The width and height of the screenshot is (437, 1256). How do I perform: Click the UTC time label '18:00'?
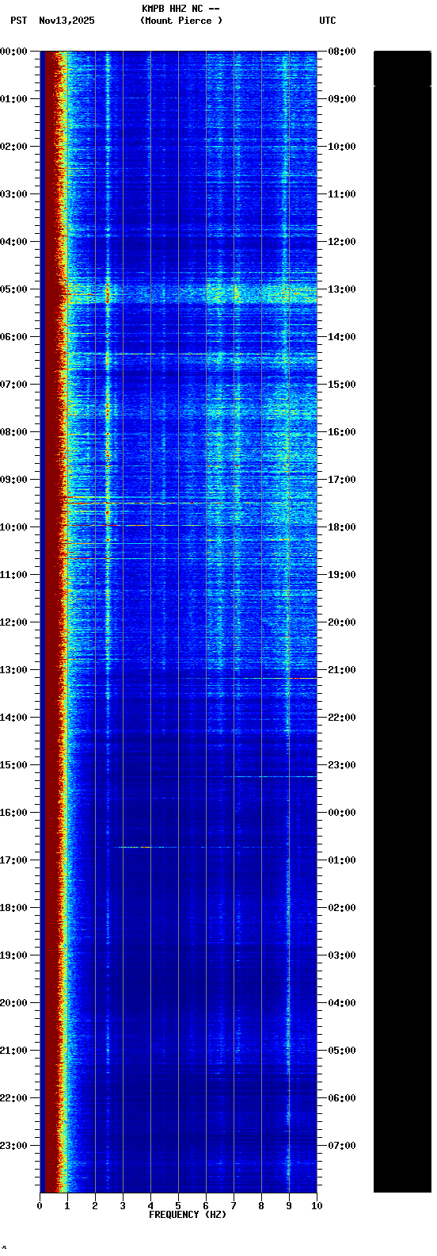pos(342,527)
